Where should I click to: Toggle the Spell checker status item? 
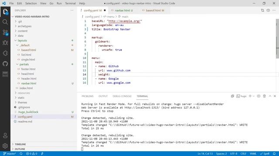[x=265, y=154]
